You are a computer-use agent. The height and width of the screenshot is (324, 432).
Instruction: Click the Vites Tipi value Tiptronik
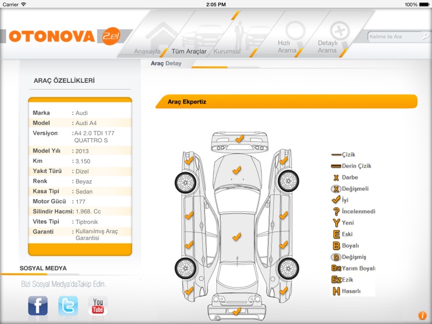point(87,222)
